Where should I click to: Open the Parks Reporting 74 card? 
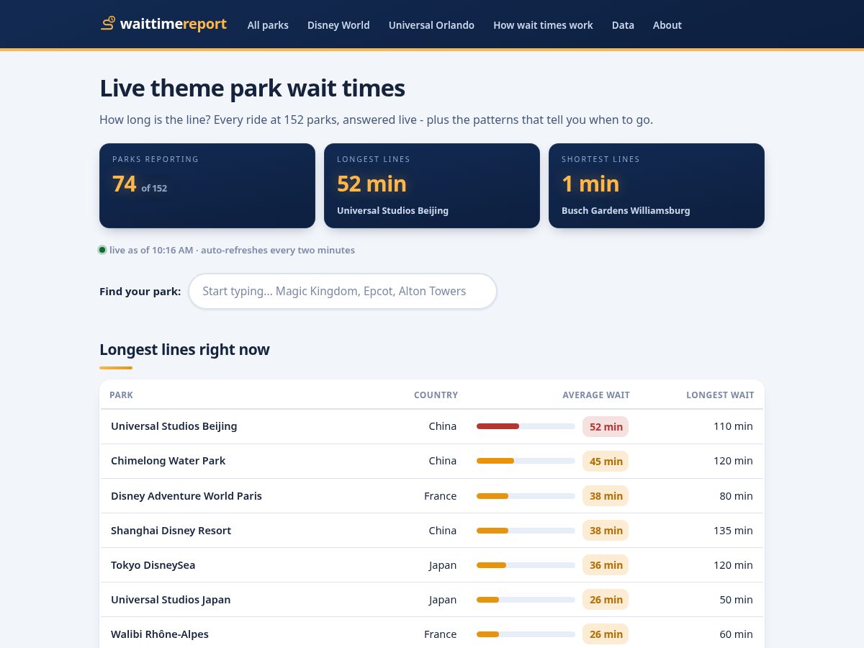207,186
